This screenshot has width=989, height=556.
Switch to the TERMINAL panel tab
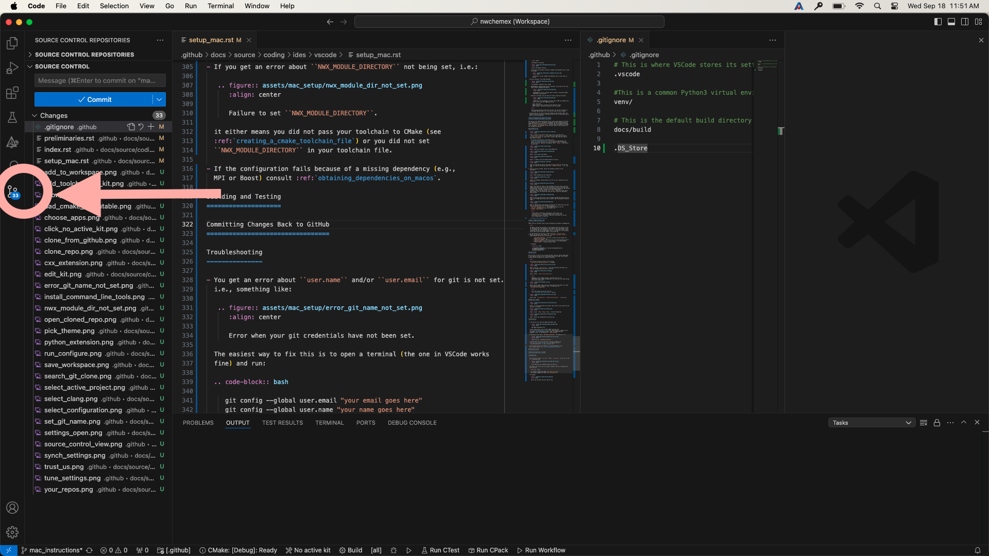(x=330, y=423)
